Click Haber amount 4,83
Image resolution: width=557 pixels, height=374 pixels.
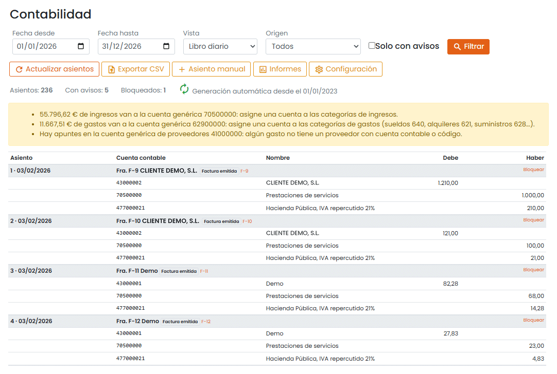538,359
